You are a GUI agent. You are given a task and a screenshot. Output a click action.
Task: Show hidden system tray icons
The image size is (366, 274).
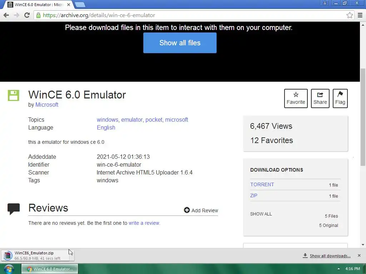point(338,269)
